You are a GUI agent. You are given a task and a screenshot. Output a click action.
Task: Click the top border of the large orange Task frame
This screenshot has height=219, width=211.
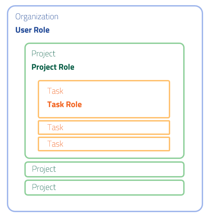(x=104, y=81)
